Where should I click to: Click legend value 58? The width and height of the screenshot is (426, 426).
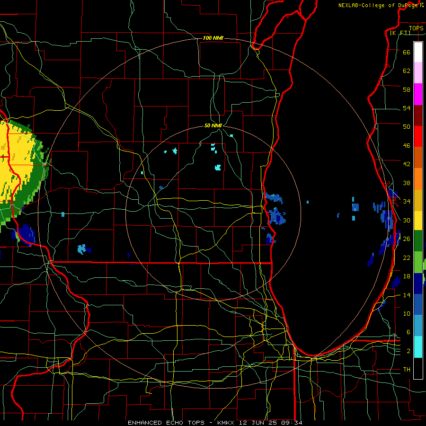click(407, 89)
